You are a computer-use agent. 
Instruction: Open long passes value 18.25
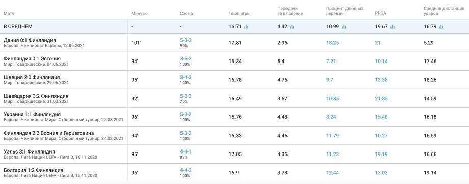coord(332,43)
